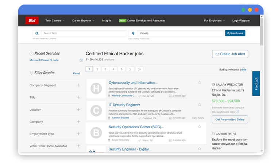Screen dimensions: 278x164
Task: Star the Cybersecurity and Information job listing
Action: pos(200,82)
